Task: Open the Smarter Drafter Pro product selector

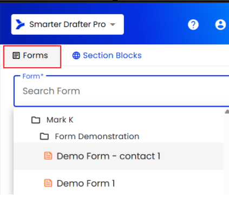Action: pos(68,24)
